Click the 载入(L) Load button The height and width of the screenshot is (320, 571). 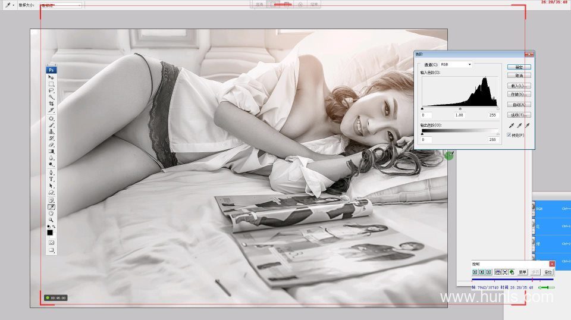coord(519,86)
